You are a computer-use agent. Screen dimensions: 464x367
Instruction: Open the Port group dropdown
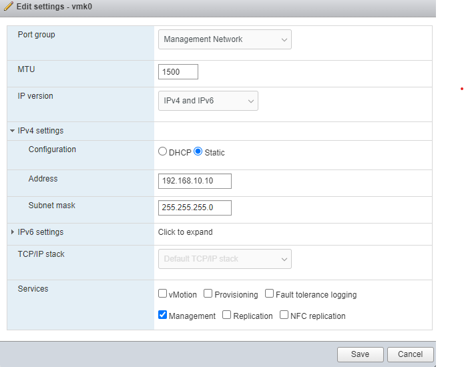225,39
